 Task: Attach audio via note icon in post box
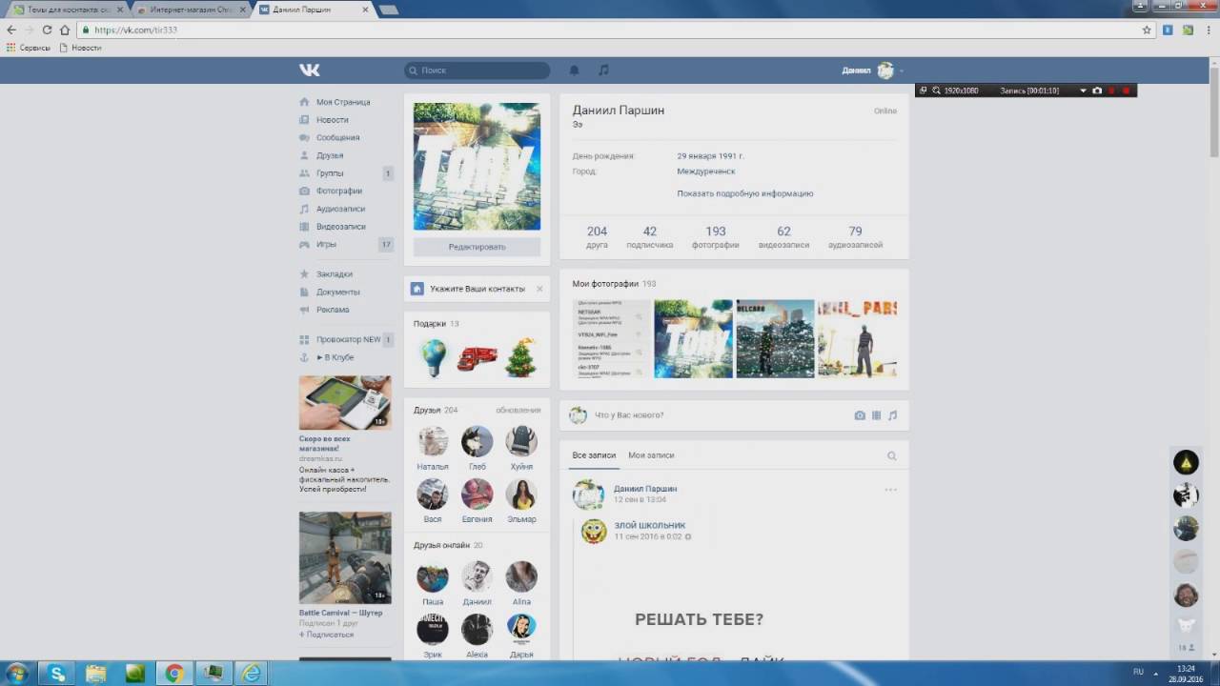(893, 415)
